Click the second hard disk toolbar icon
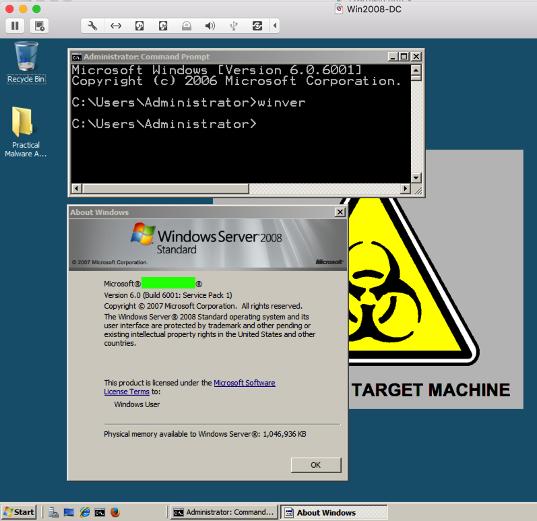 click(163, 26)
